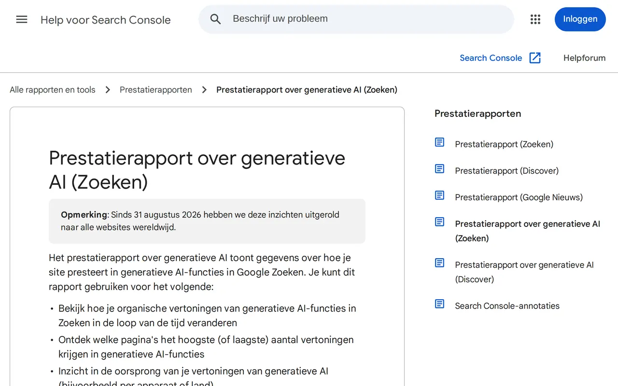Open 'Prestatierapport (Google Nieuws)' in the sidebar
This screenshot has width=618, height=386.
tap(519, 197)
